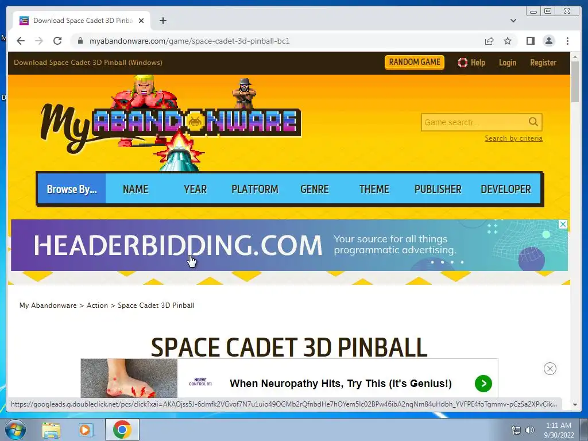Image resolution: width=588 pixels, height=441 pixels.
Task: Click My Abandonware breadcrumb link
Action: click(x=48, y=305)
